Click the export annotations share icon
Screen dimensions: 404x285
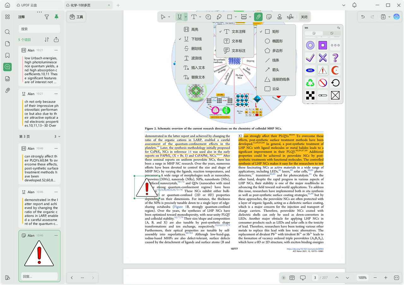click(56, 40)
